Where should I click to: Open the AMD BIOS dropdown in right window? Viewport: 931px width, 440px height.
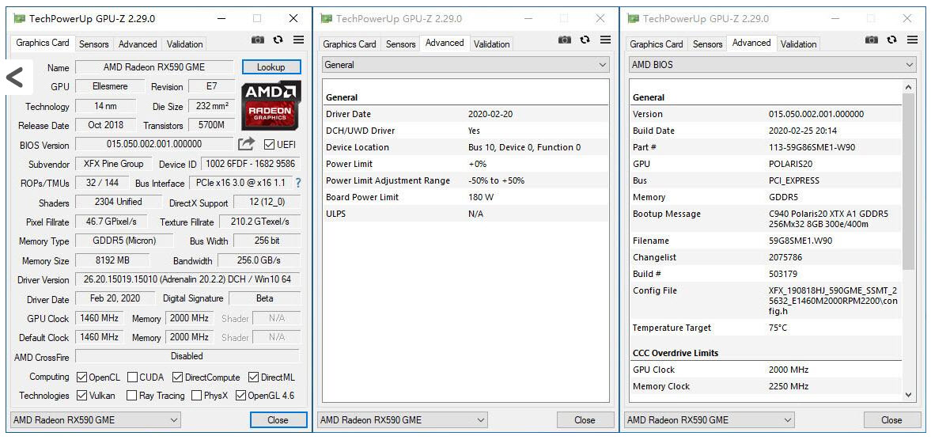773,65
